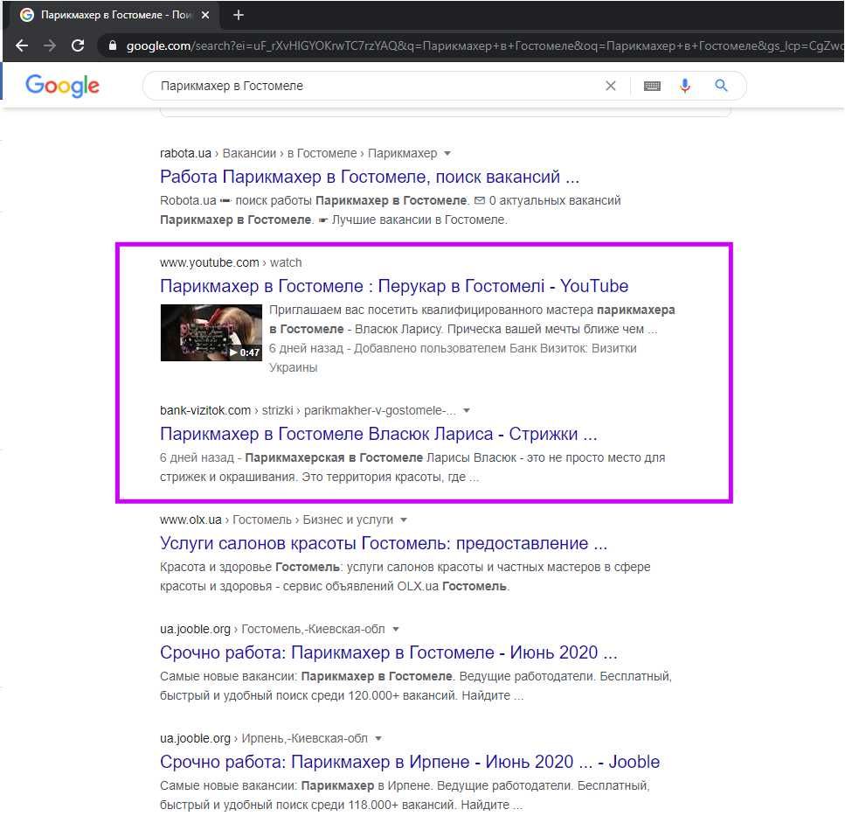Expand dropdown arrow next to bank-vizitok.com breadcrumb
Screen dimensions: 845x823
coord(467,410)
